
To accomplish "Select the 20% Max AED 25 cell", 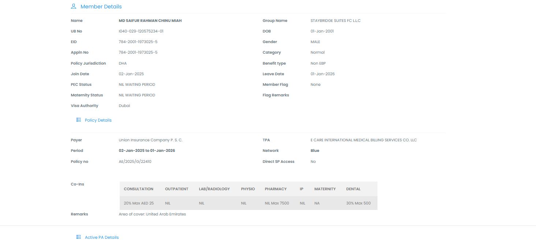I will coord(139,203).
